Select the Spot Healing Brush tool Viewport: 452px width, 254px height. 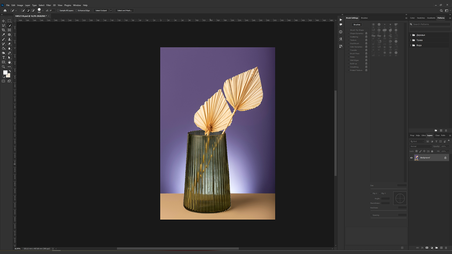click(x=9, y=34)
